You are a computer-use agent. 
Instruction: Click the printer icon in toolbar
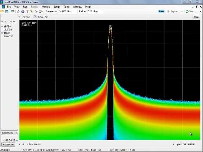pos(13,11)
